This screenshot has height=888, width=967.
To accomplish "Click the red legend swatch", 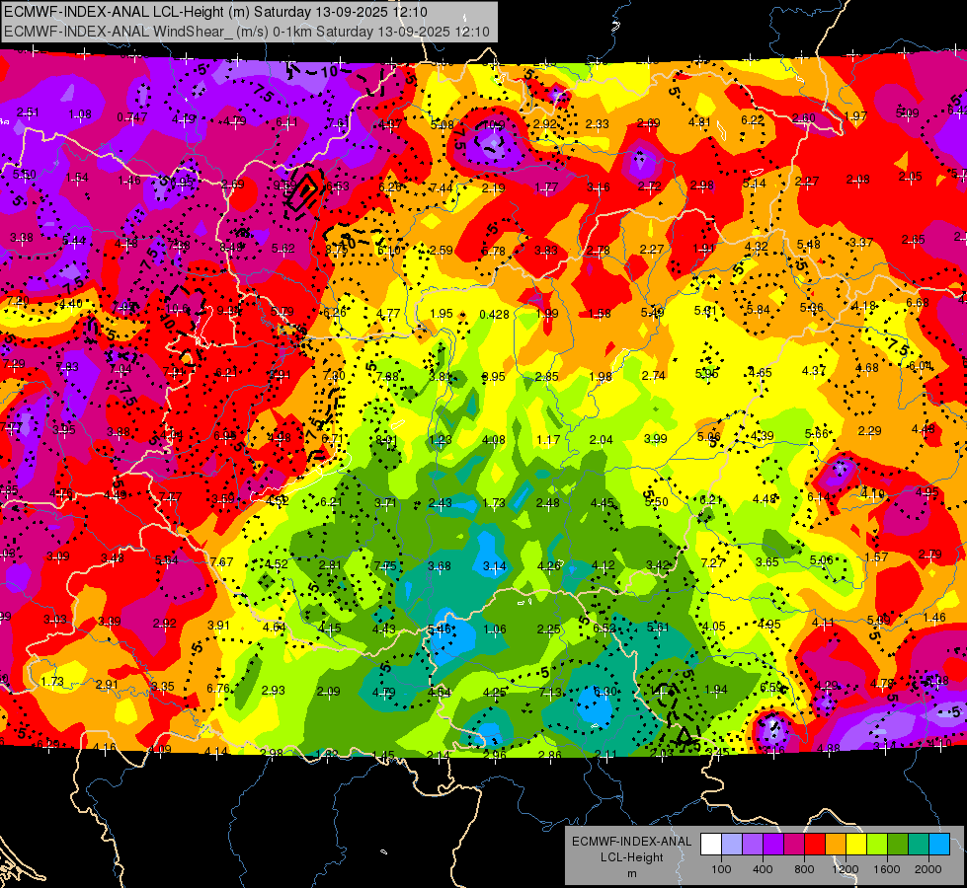I will [815, 845].
